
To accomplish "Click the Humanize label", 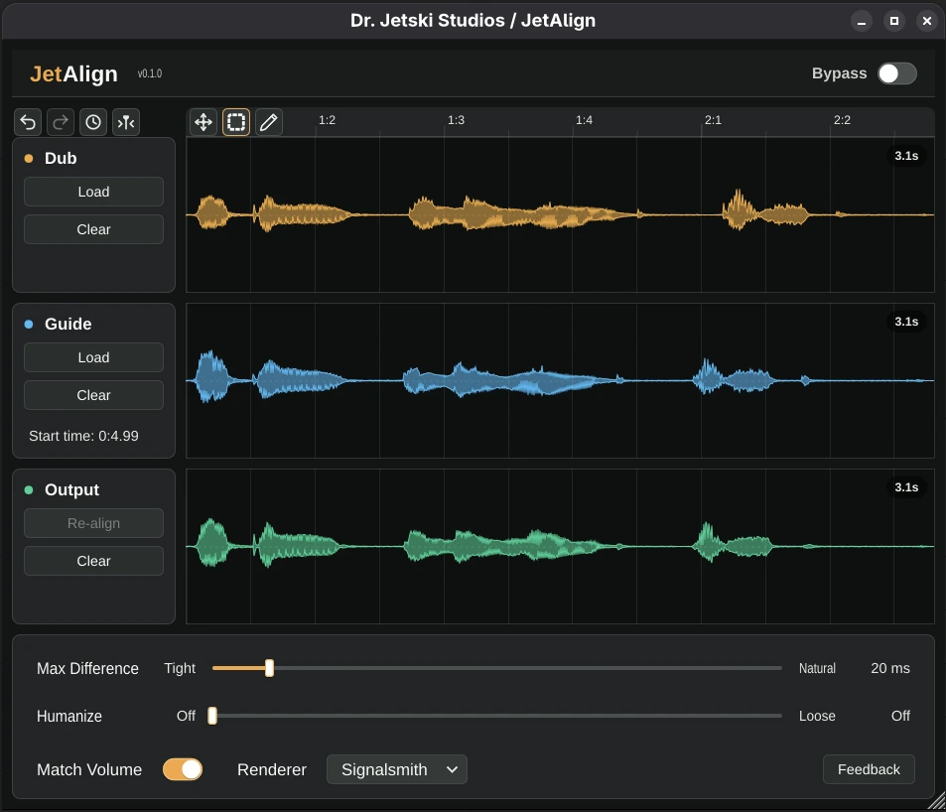I will click(x=69, y=716).
